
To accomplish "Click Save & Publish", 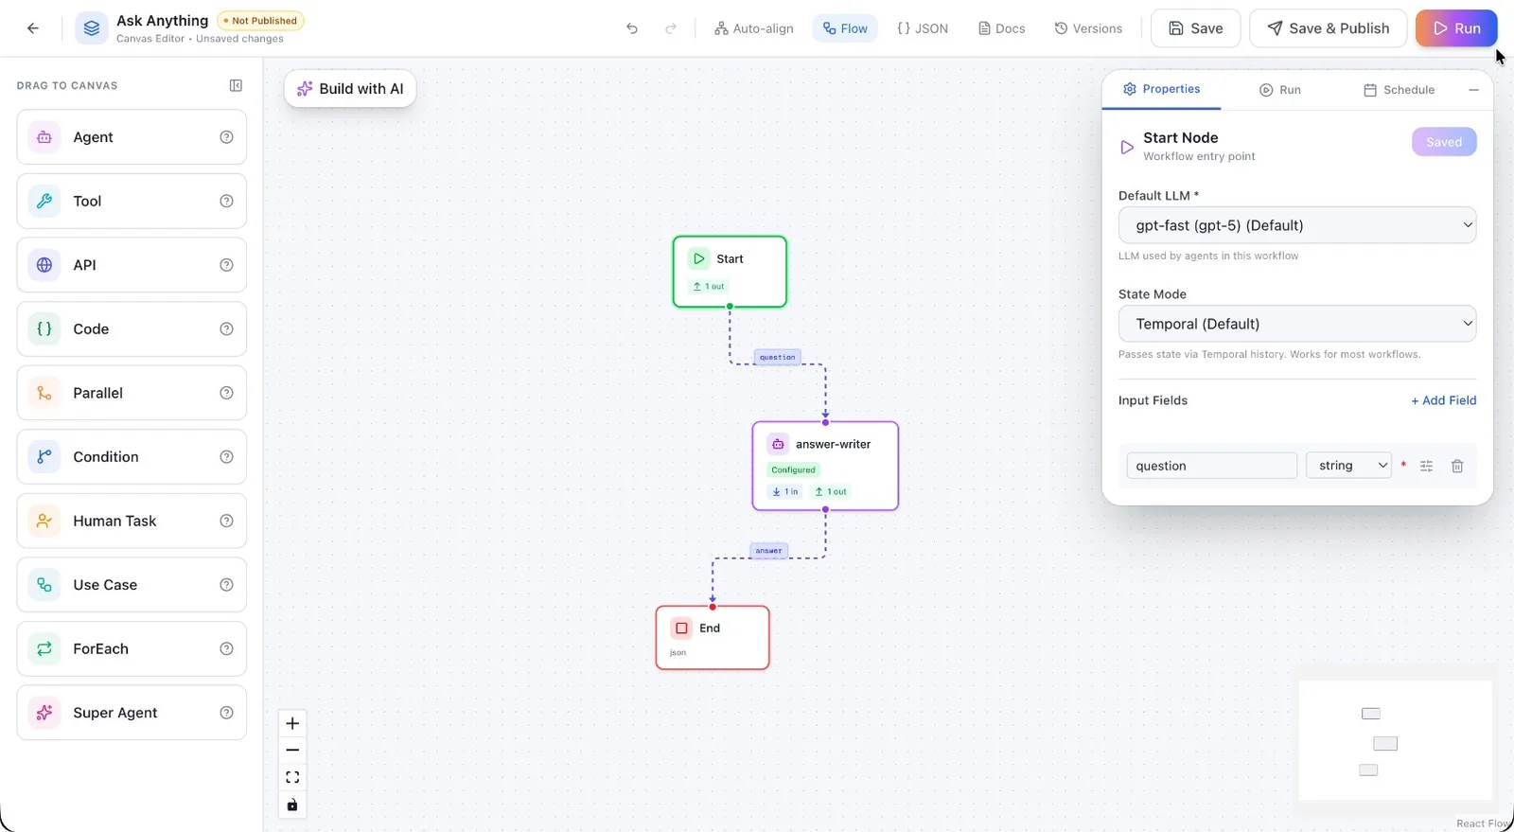I will coord(1329,28).
